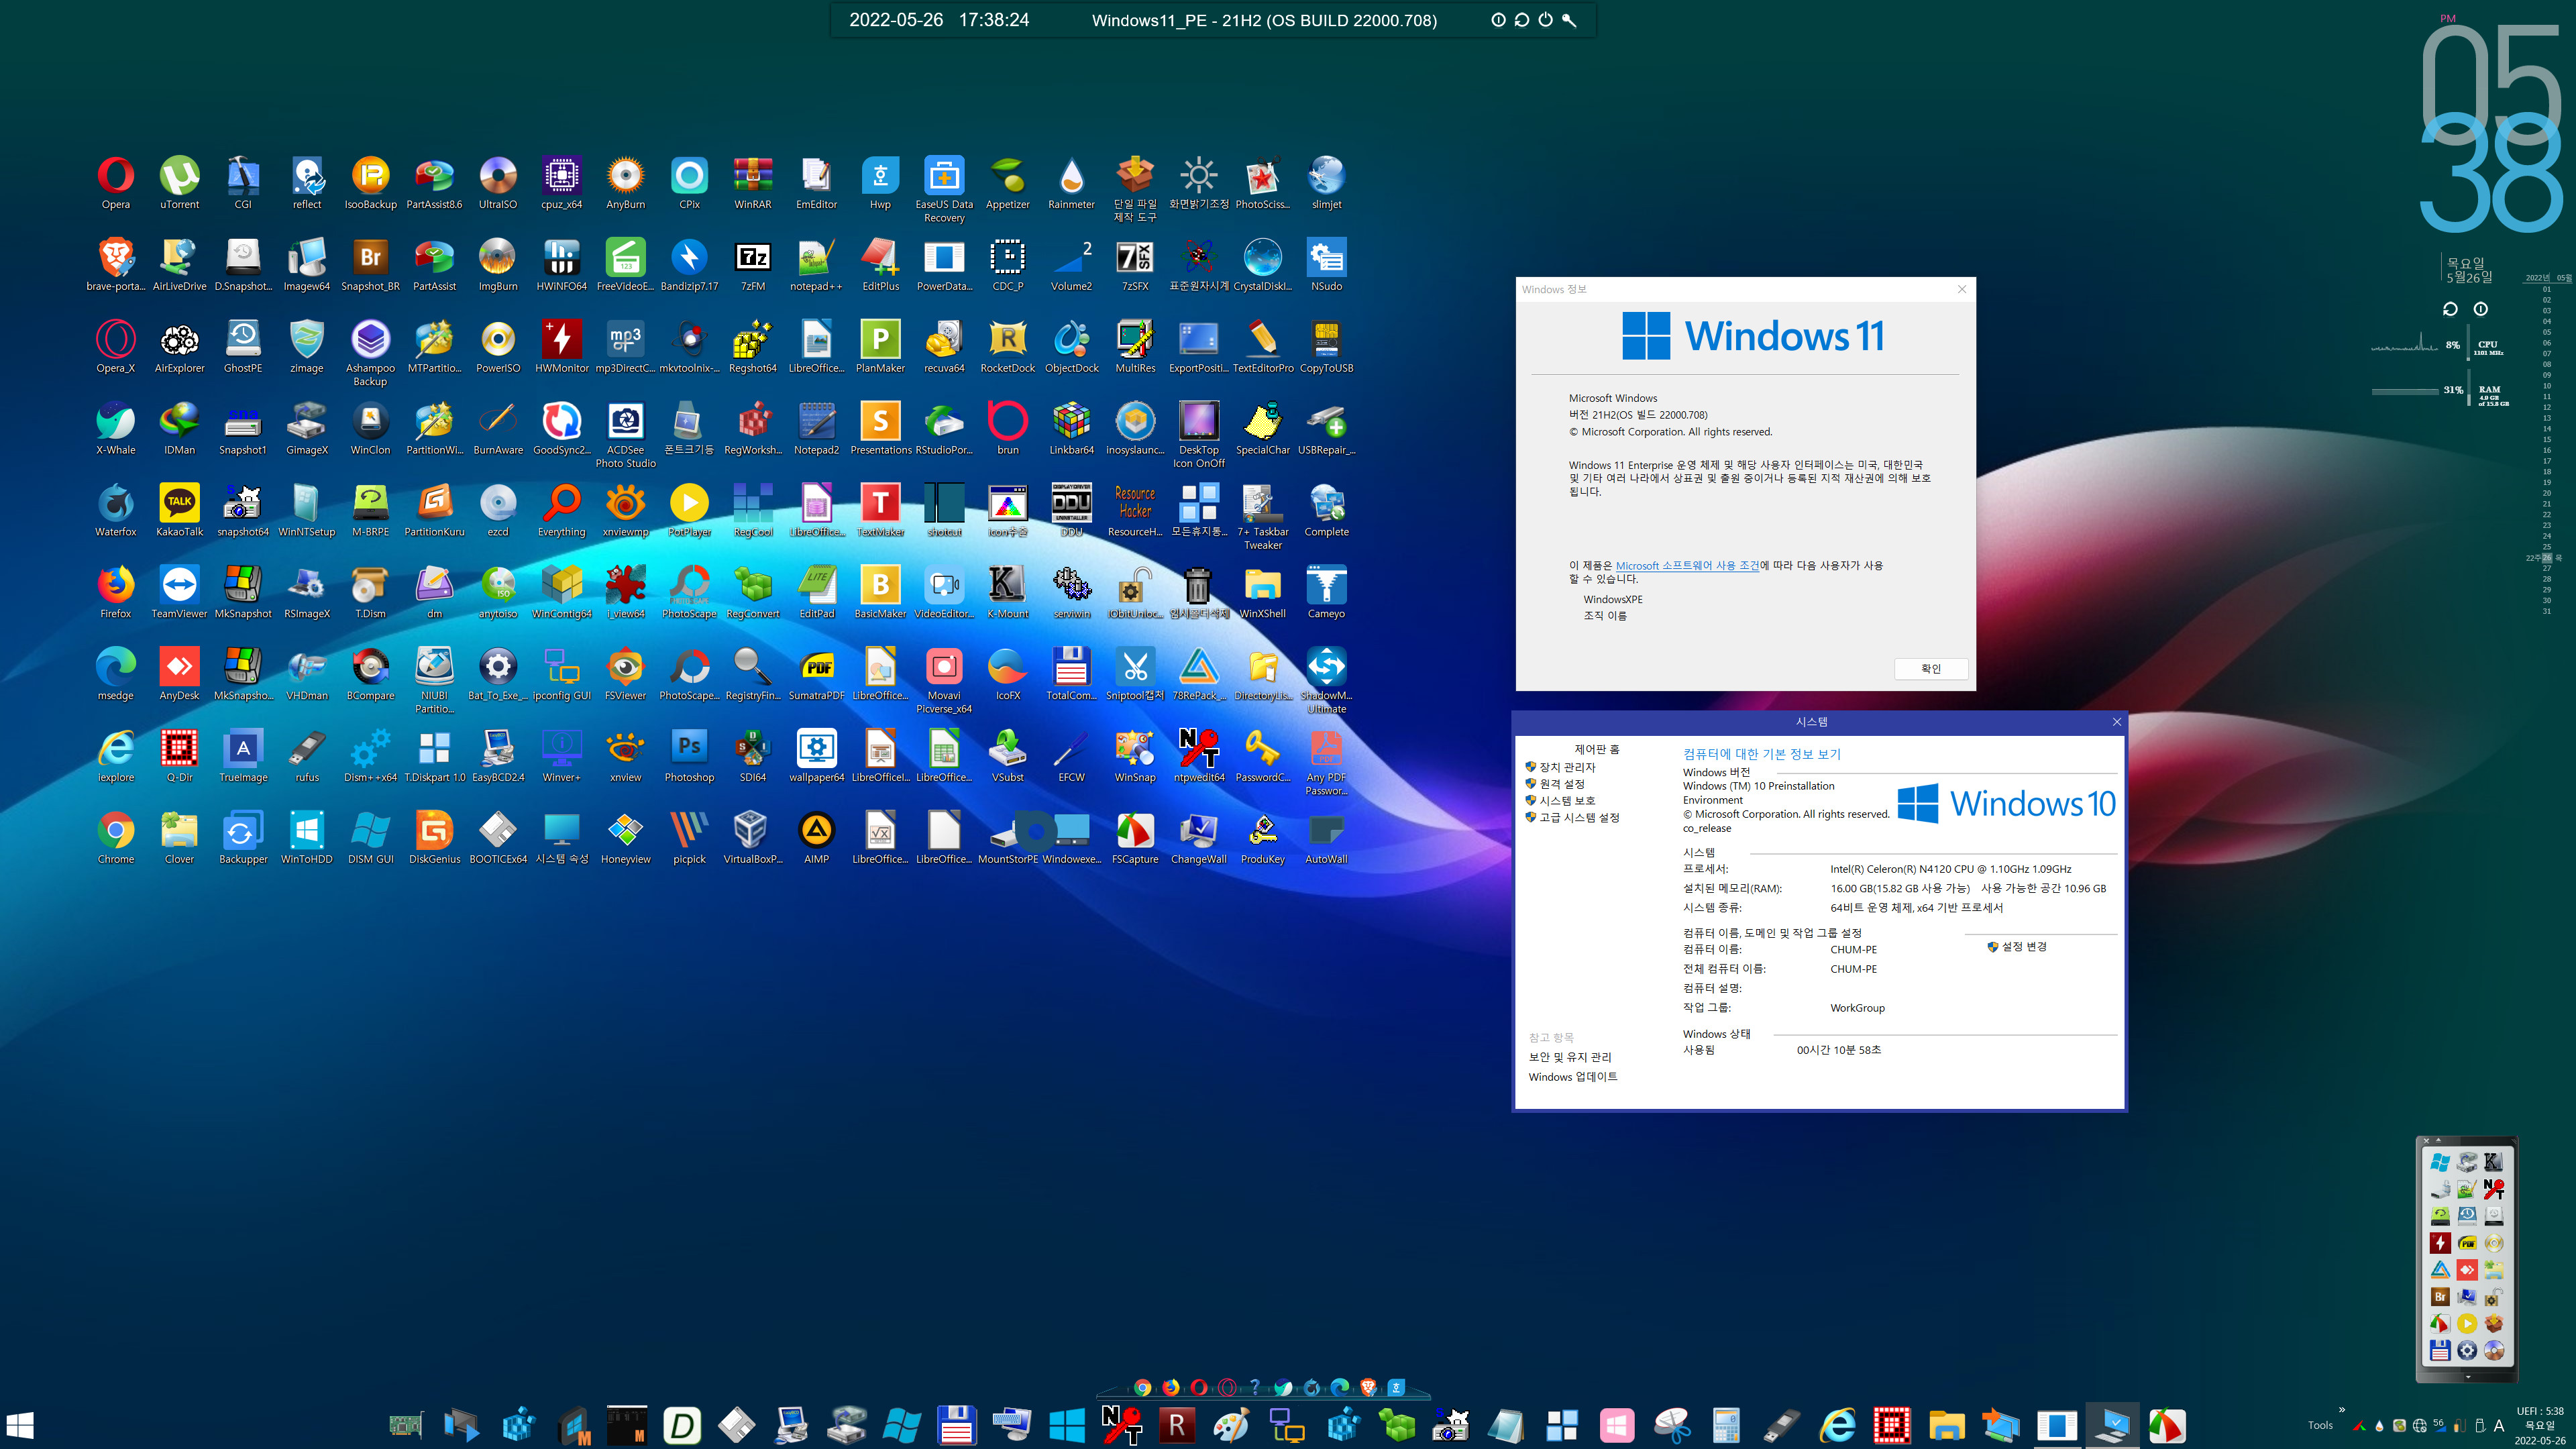This screenshot has width=2576, height=1449.
Task: Open WinRAR desktop icon
Action: (753, 182)
